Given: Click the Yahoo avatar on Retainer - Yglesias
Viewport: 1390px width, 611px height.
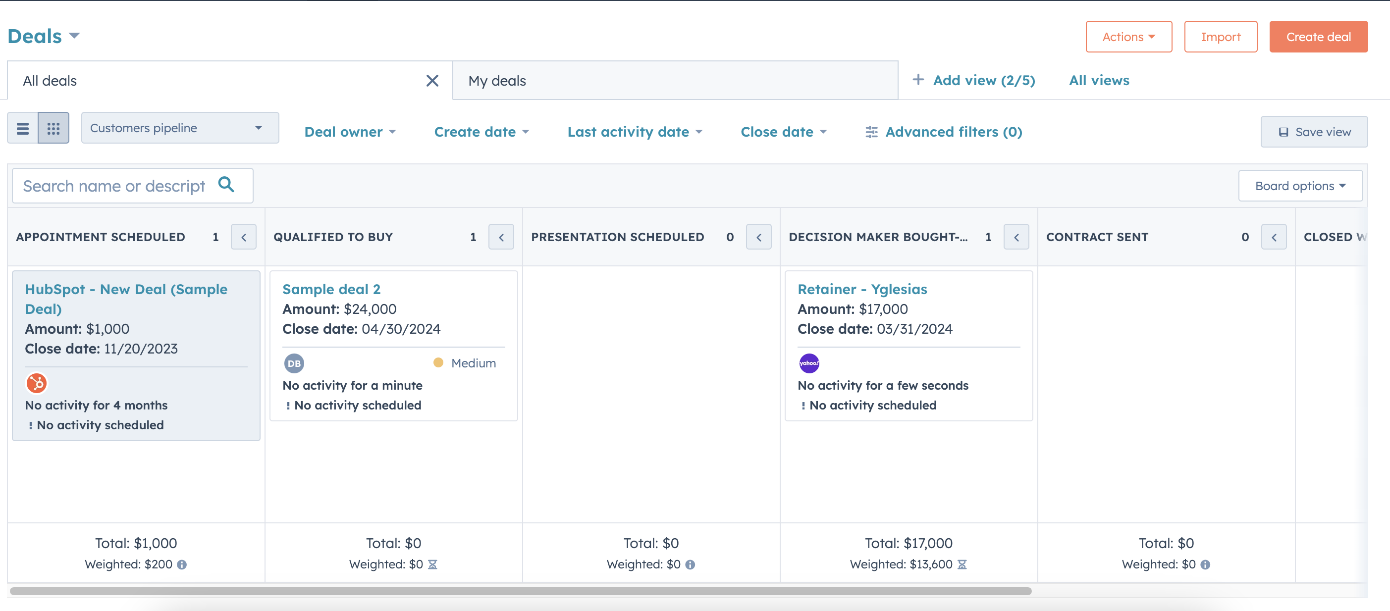Looking at the screenshot, I should (x=809, y=363).
